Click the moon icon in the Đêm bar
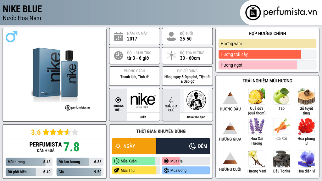The image size is (322, 181). (192, 146)
